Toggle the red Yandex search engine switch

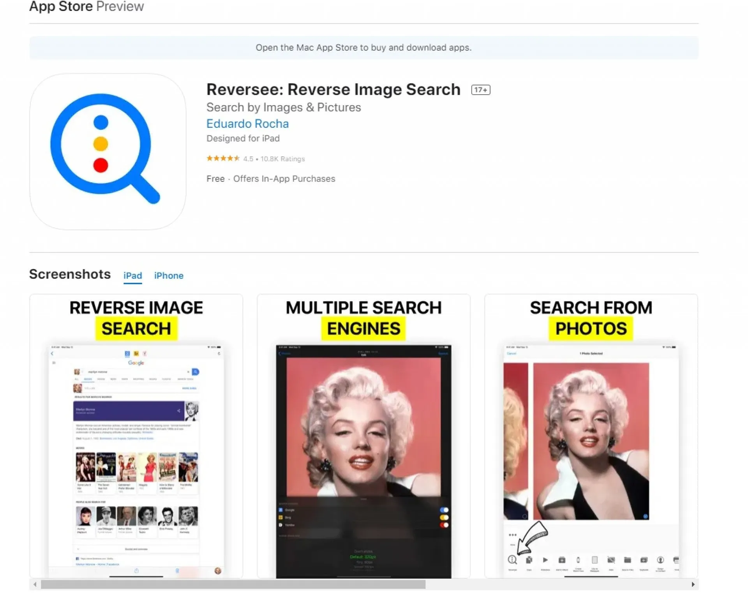click(x=444, y=525)
